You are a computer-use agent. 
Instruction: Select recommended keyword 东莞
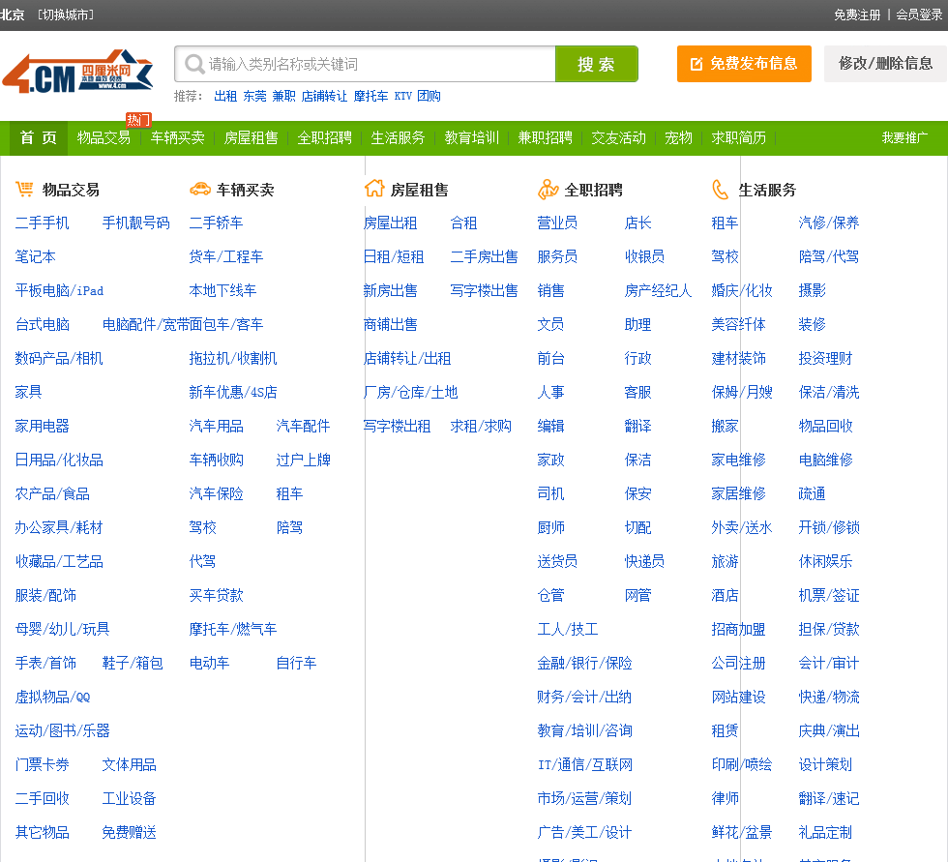[x=254, y=96]
